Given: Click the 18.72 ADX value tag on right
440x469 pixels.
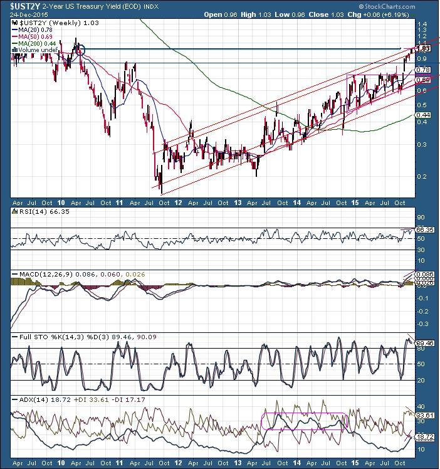Looking at the screenshot, I should coord(425,437).
